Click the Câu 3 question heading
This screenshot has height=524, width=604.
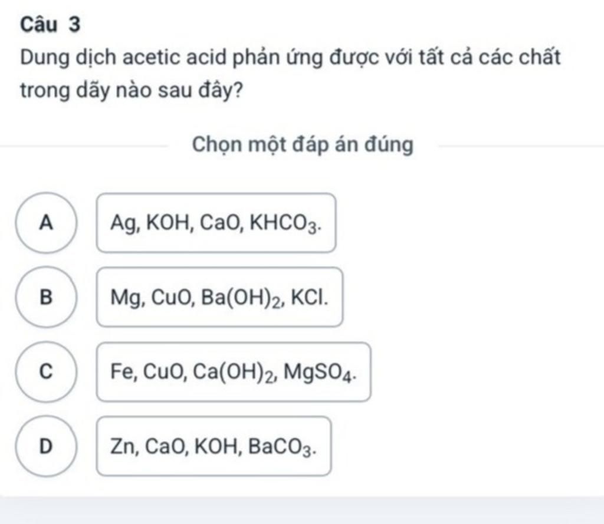pyautogui.click(x=51, y=25)
